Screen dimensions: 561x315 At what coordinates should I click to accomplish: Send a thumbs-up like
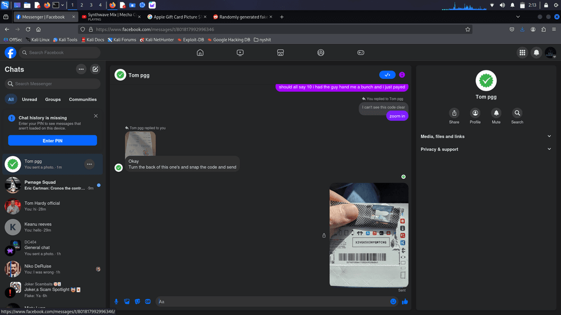point(404,302)
